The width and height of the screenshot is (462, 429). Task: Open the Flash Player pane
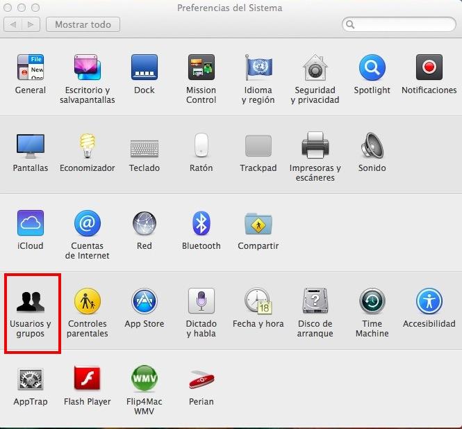88,379
